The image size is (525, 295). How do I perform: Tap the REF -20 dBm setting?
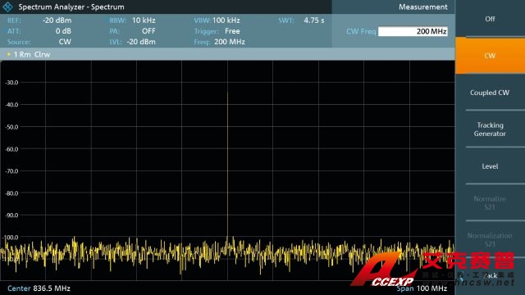click(39, 20)
